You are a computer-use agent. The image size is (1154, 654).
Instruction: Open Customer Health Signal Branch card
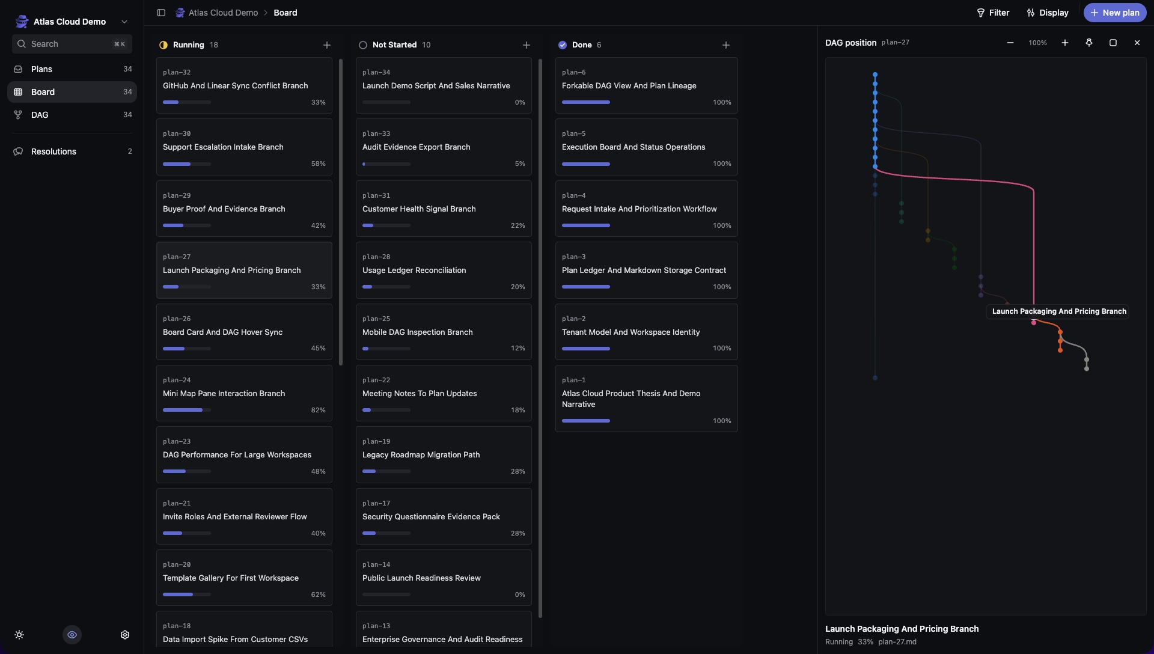coord(444,209)
